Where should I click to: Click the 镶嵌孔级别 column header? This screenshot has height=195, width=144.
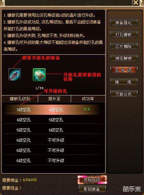point(20,99)
